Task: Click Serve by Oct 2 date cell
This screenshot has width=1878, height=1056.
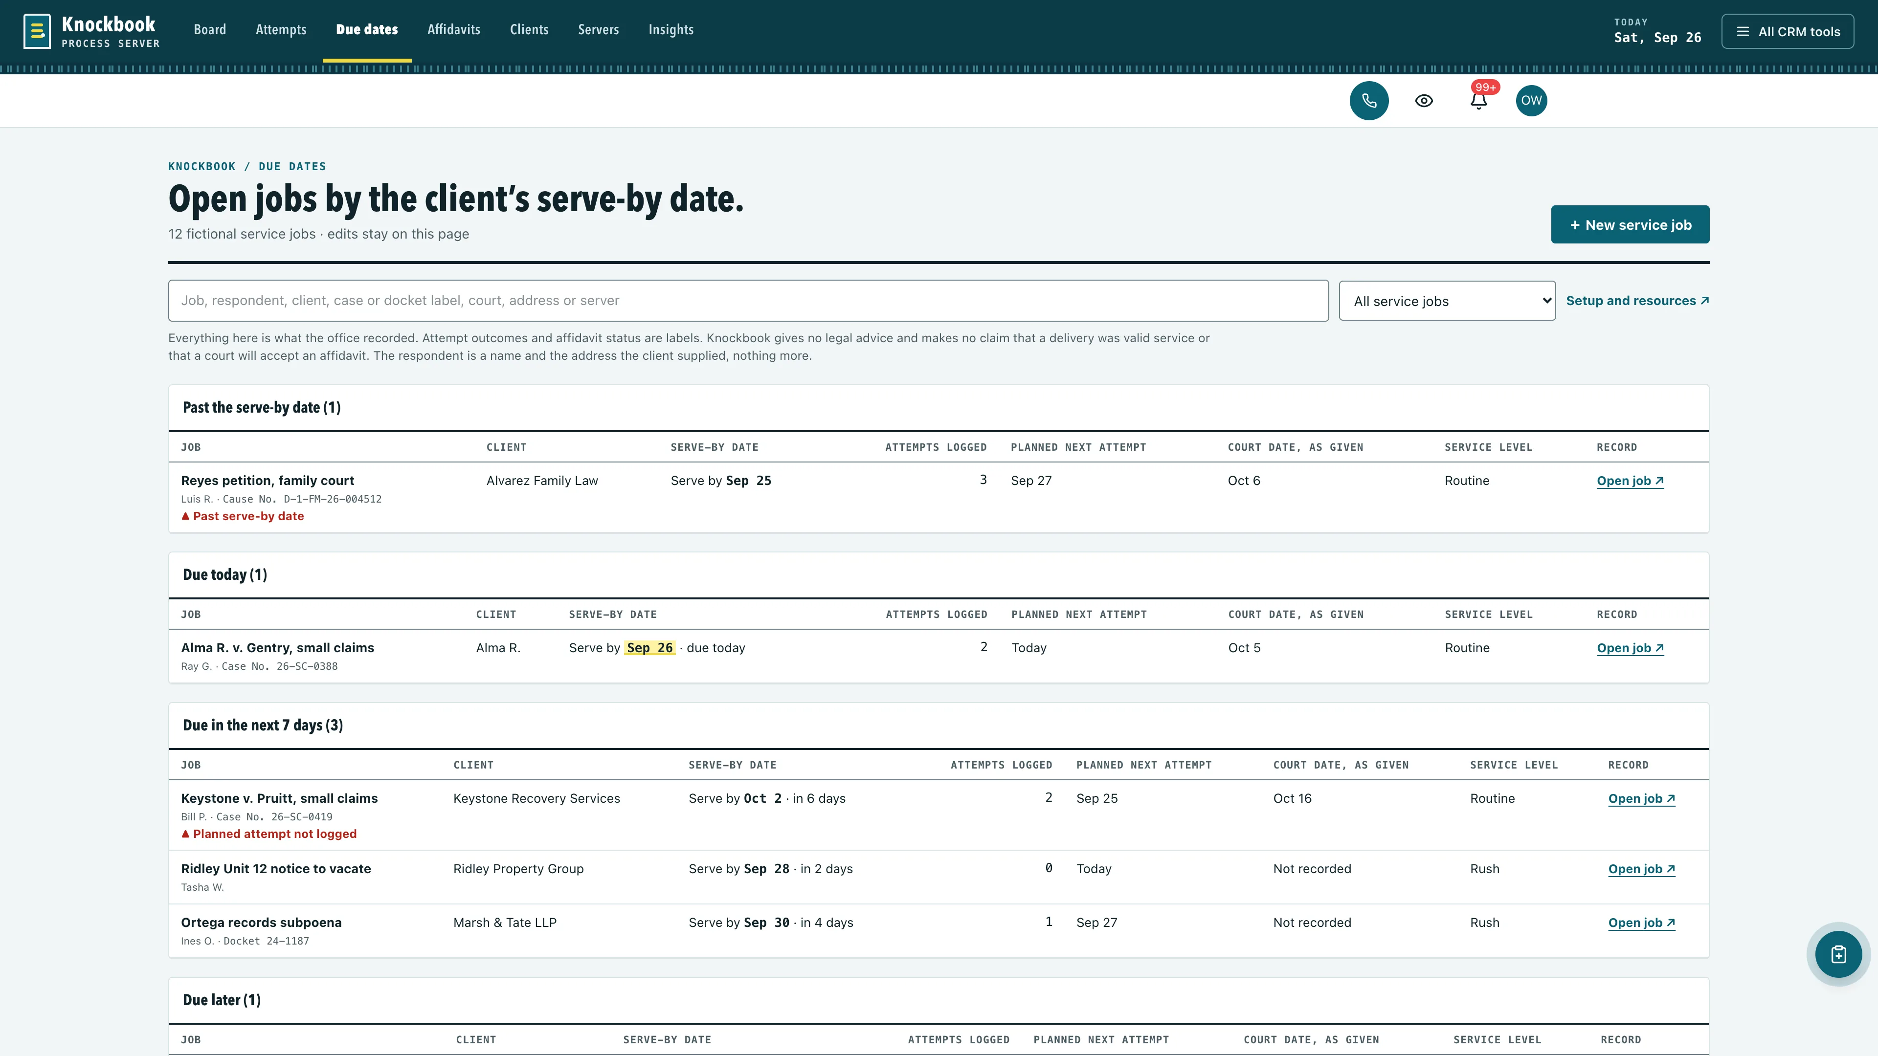Action: coord(767,798)
